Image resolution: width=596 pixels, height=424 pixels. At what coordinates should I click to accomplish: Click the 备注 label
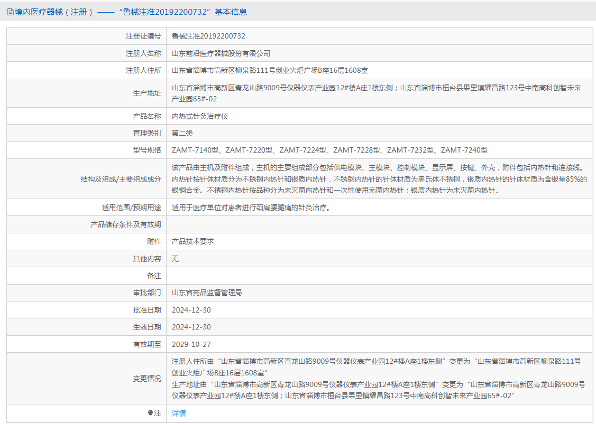pyautogui.click(x=154, y=276)
